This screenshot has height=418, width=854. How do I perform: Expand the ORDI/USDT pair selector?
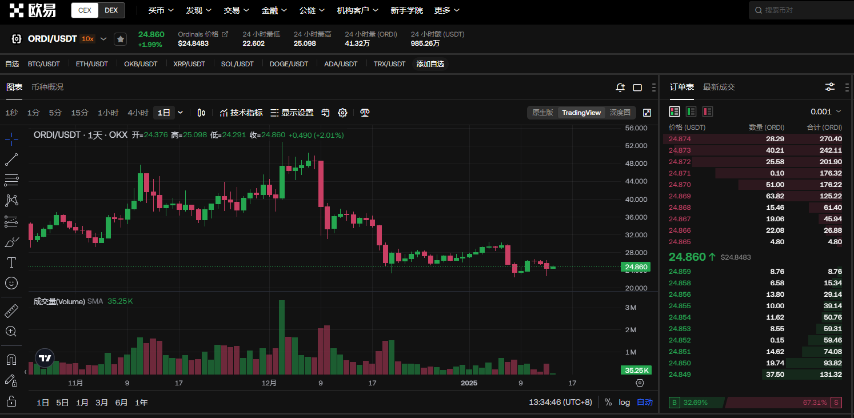[103, 39]
